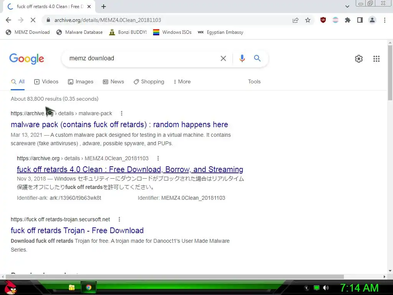This screenshot has width=393, height=295.
Task: Open the uBlock Origin extension
Action: 323,20
